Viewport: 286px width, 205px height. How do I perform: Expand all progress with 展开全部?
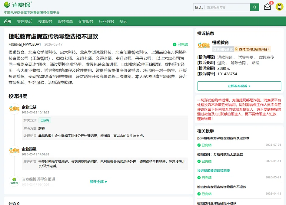(98, 182)
